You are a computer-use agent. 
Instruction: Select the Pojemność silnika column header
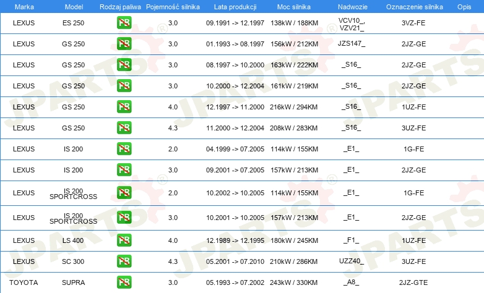(x=173, y=7)
